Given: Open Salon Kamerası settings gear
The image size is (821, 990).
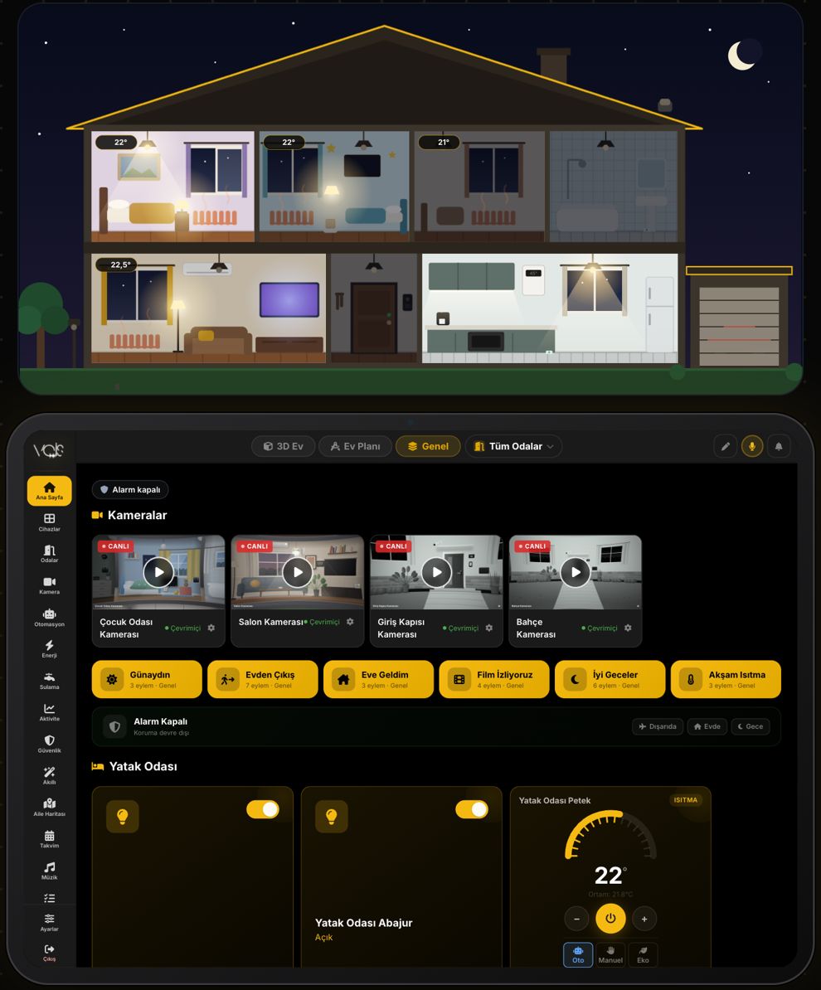Looking at the screenshot, I should (350, 622).
